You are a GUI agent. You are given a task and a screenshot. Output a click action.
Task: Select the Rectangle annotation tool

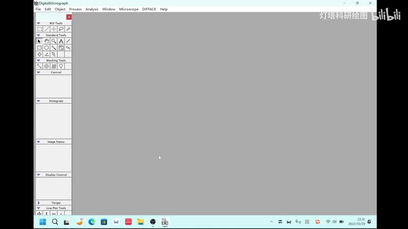tap(40, 48)
